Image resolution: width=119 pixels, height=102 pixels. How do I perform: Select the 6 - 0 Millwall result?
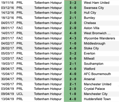click(x=73, y=59)
